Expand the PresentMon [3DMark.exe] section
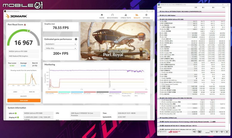Viewport: 232px width, 138px height. tap(159, 118)
